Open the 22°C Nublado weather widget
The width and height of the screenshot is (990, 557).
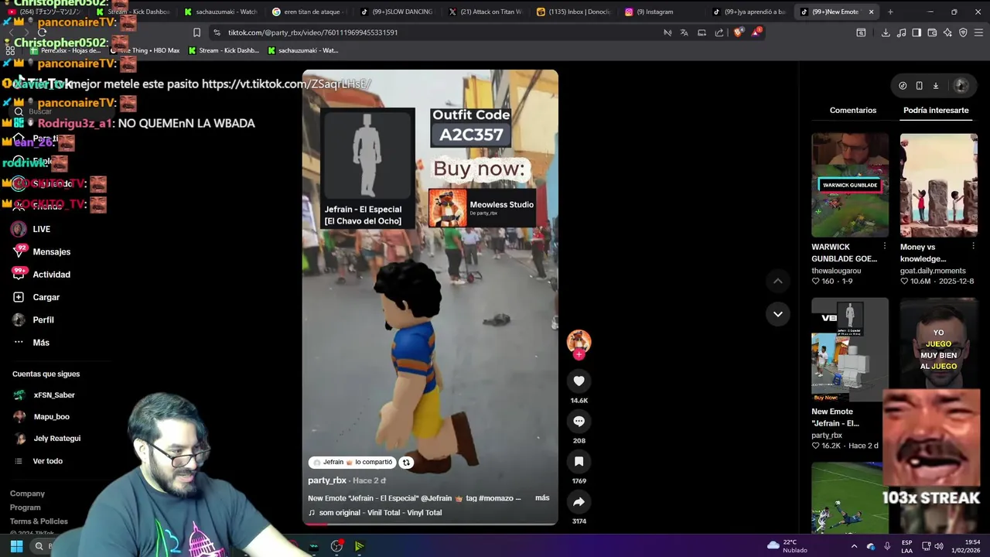(787, 546)
